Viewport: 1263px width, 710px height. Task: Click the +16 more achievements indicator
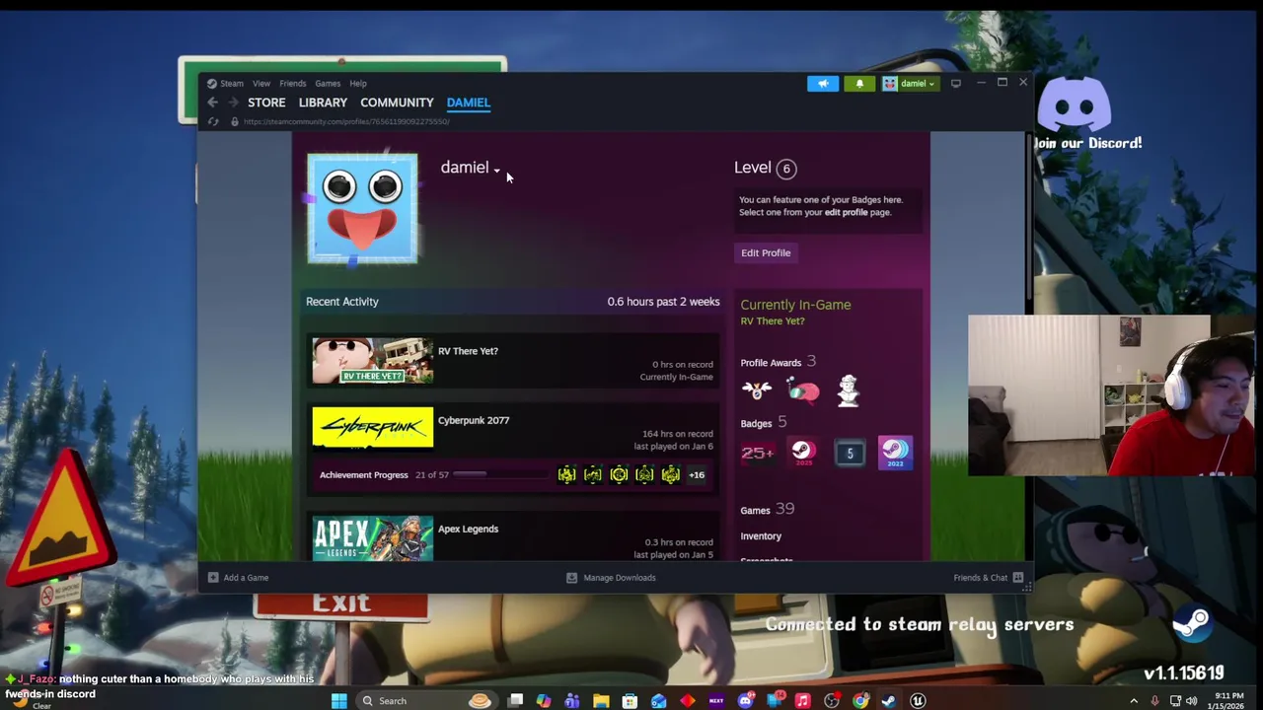[x=697, y=475]
